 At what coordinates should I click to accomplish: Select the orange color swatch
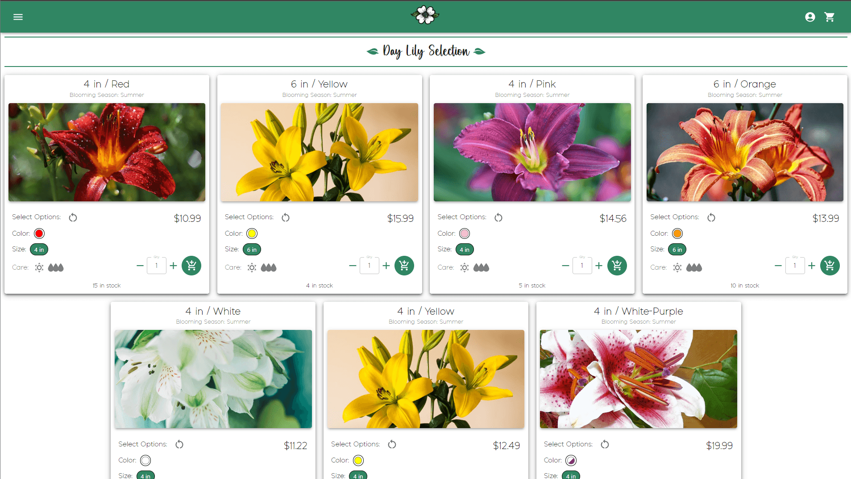coord(677,233)
